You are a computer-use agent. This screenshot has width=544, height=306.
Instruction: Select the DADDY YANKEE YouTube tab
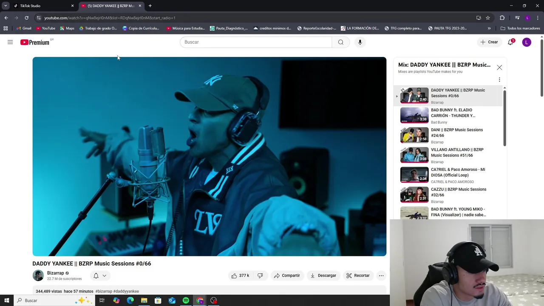coord(111,6)
